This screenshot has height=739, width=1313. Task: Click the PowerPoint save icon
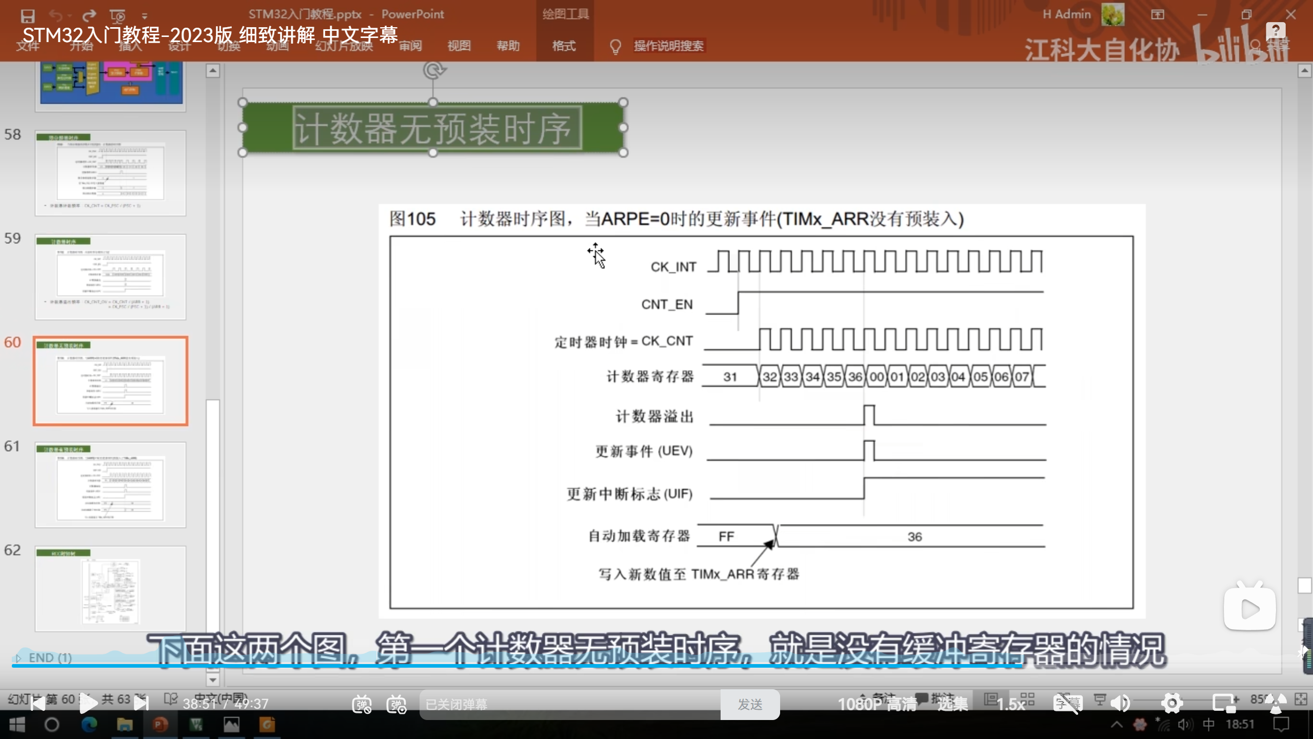[28, 15]
